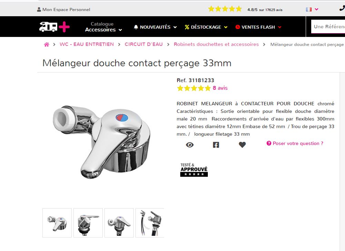Click the eye watch-product icon
The height and width of the screenshot is (251, 345).
190,145
